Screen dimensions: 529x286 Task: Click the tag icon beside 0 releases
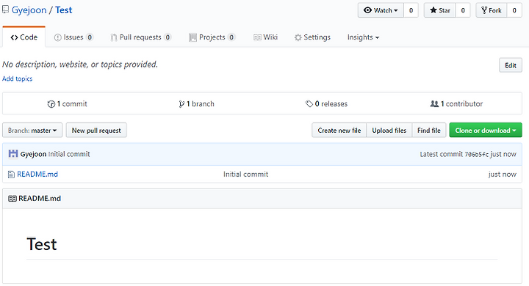click(309, 103)
